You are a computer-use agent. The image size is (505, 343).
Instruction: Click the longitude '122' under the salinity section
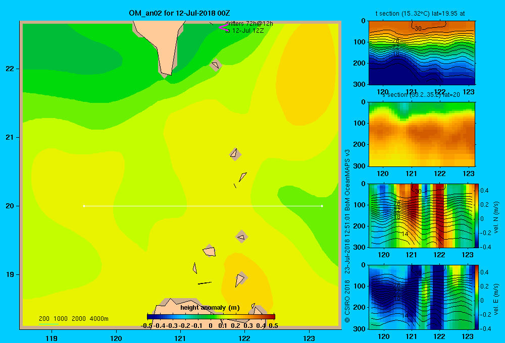440,174
